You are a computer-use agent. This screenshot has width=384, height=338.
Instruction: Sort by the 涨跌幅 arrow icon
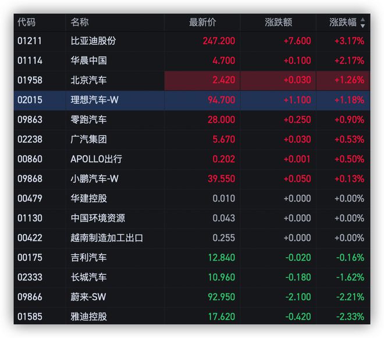[362, 23]
